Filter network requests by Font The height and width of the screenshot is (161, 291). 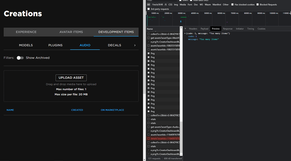[x=190, y=5]
